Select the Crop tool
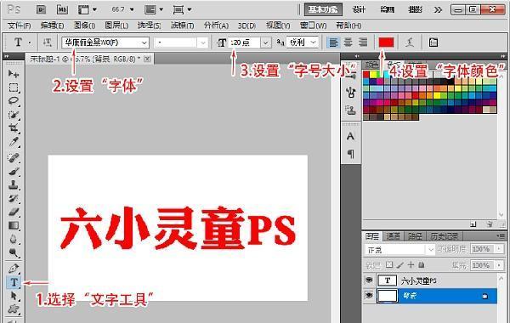The image size is (510, 323). point(14,127)
